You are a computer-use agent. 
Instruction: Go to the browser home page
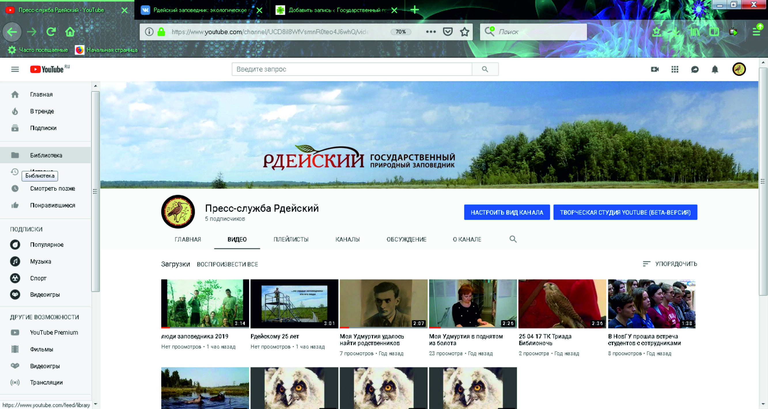tap(70, 32)
